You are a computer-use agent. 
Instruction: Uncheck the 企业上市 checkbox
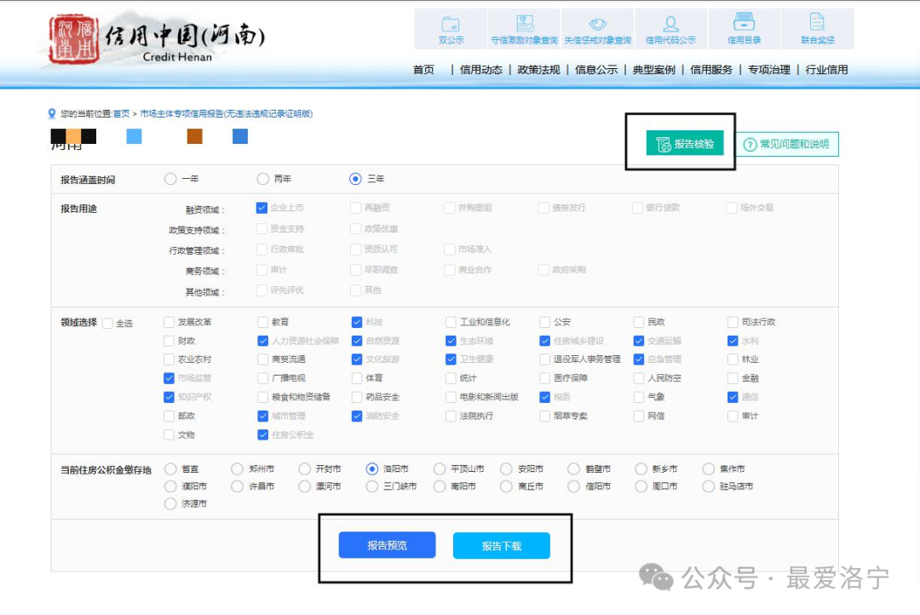coord(262,208)
